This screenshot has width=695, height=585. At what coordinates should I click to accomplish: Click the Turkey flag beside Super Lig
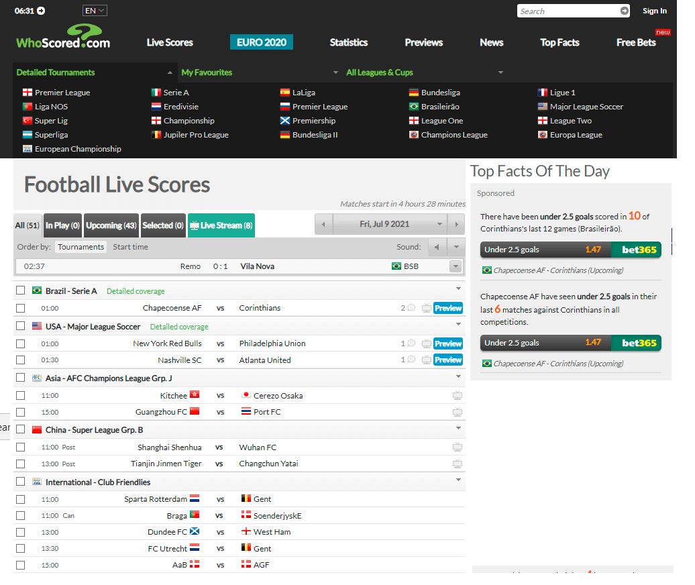pos(28,121)
